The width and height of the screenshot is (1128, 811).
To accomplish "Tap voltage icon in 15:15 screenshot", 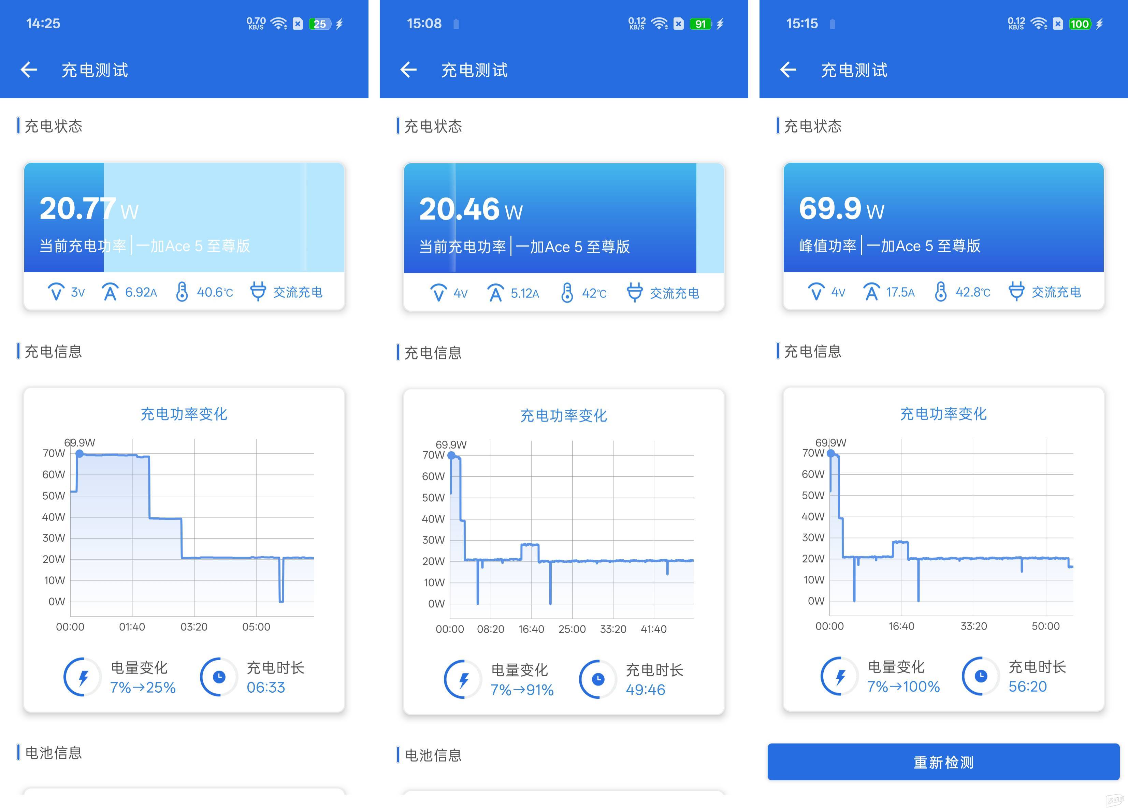I will click(816, 292).
